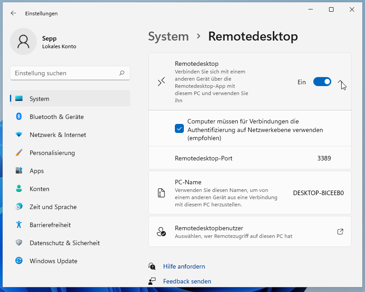The image size is (365, 292).
Task: Click the Hilfe anfordern link
Action: pyautogui.click(x=184, y=266)
